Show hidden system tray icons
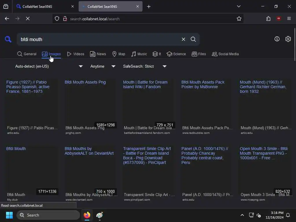This screenshot has width=296, height=222. click(x=242, y=215)
